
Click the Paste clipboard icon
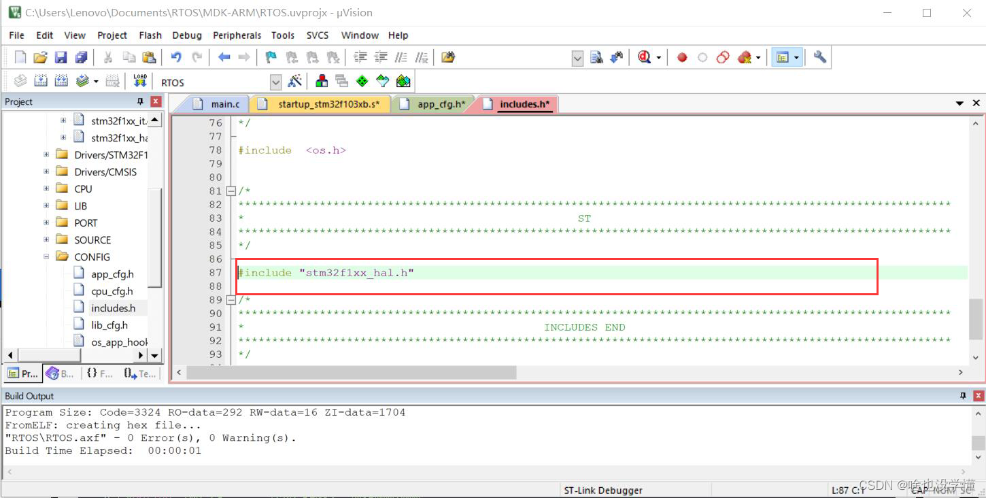pyautogui.click(x=149, y=57)
